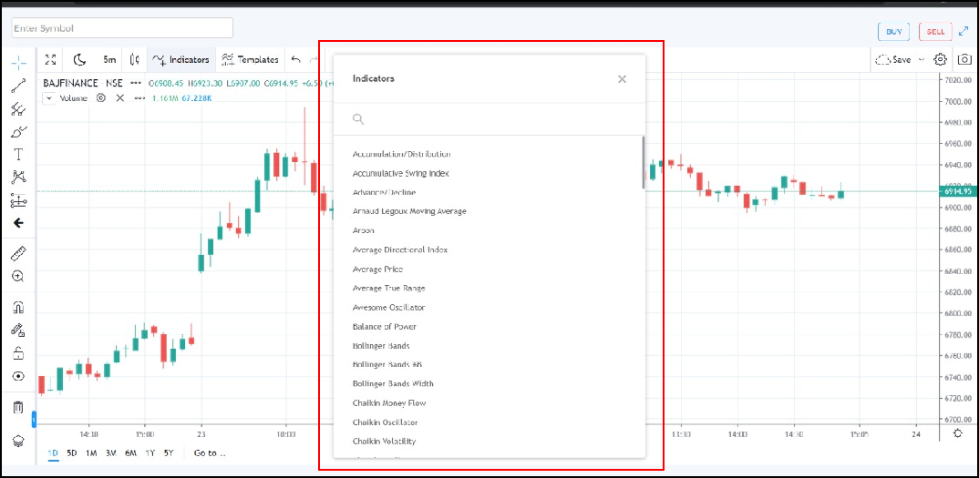Open the 5m interval dropdown
Viewport: 979px width, 478px height.
(x=109, y=60)
